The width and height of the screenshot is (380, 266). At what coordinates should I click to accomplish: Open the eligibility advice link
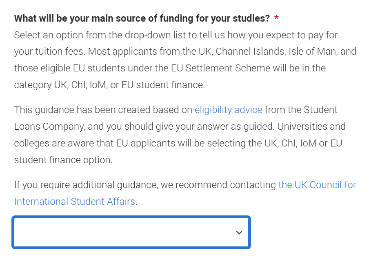point(228,110)
